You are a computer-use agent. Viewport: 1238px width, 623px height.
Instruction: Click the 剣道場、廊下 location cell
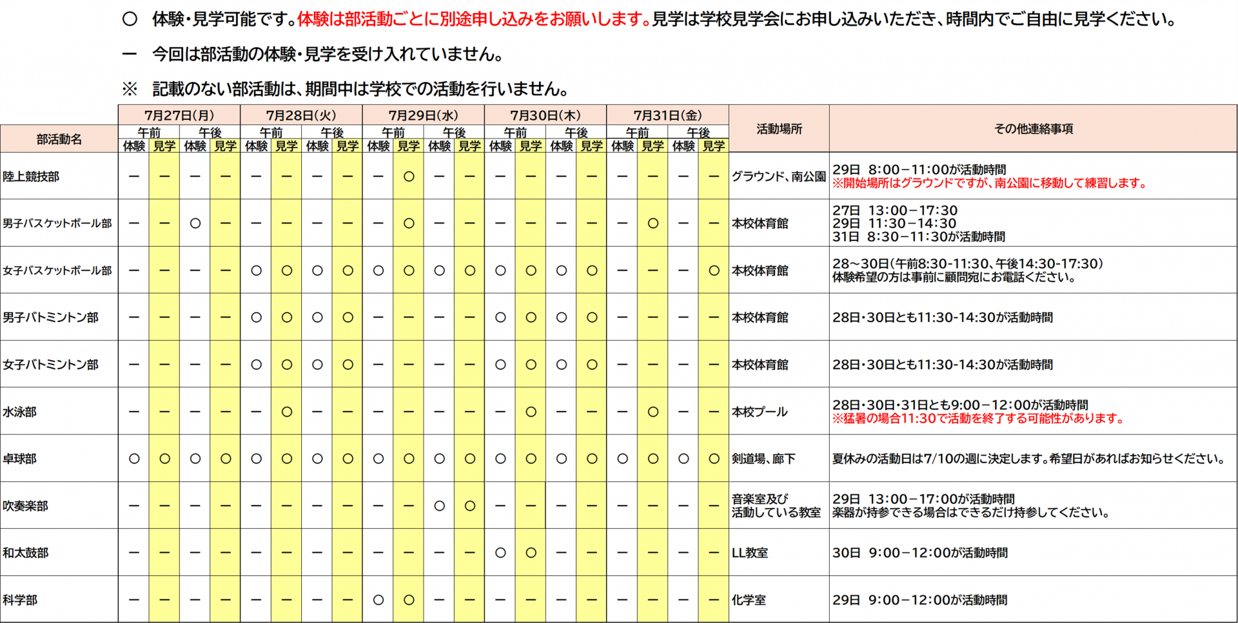[763, 459]
